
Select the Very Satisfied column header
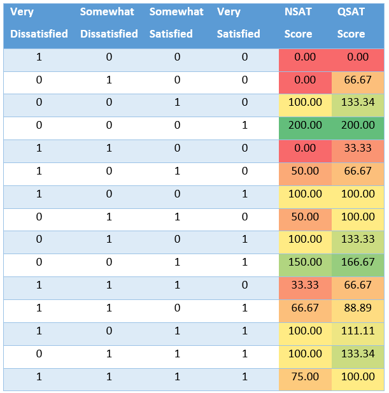click(238, 24)
